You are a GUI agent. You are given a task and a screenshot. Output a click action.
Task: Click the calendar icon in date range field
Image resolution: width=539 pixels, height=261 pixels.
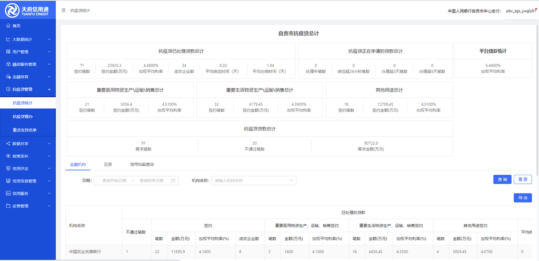(x=173, y=180)
